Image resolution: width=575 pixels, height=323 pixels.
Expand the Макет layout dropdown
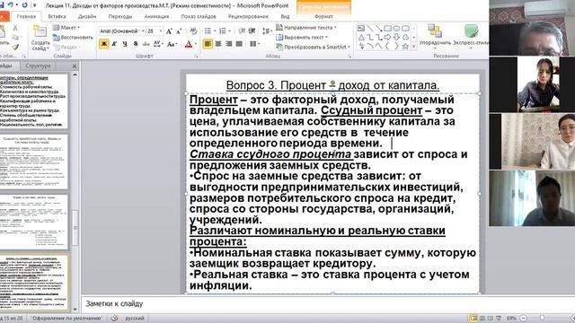(66, 28)
